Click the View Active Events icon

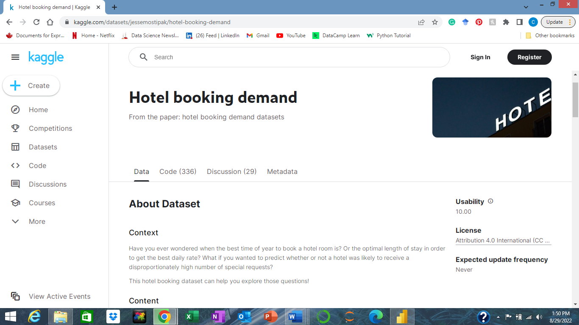[15, 297]
